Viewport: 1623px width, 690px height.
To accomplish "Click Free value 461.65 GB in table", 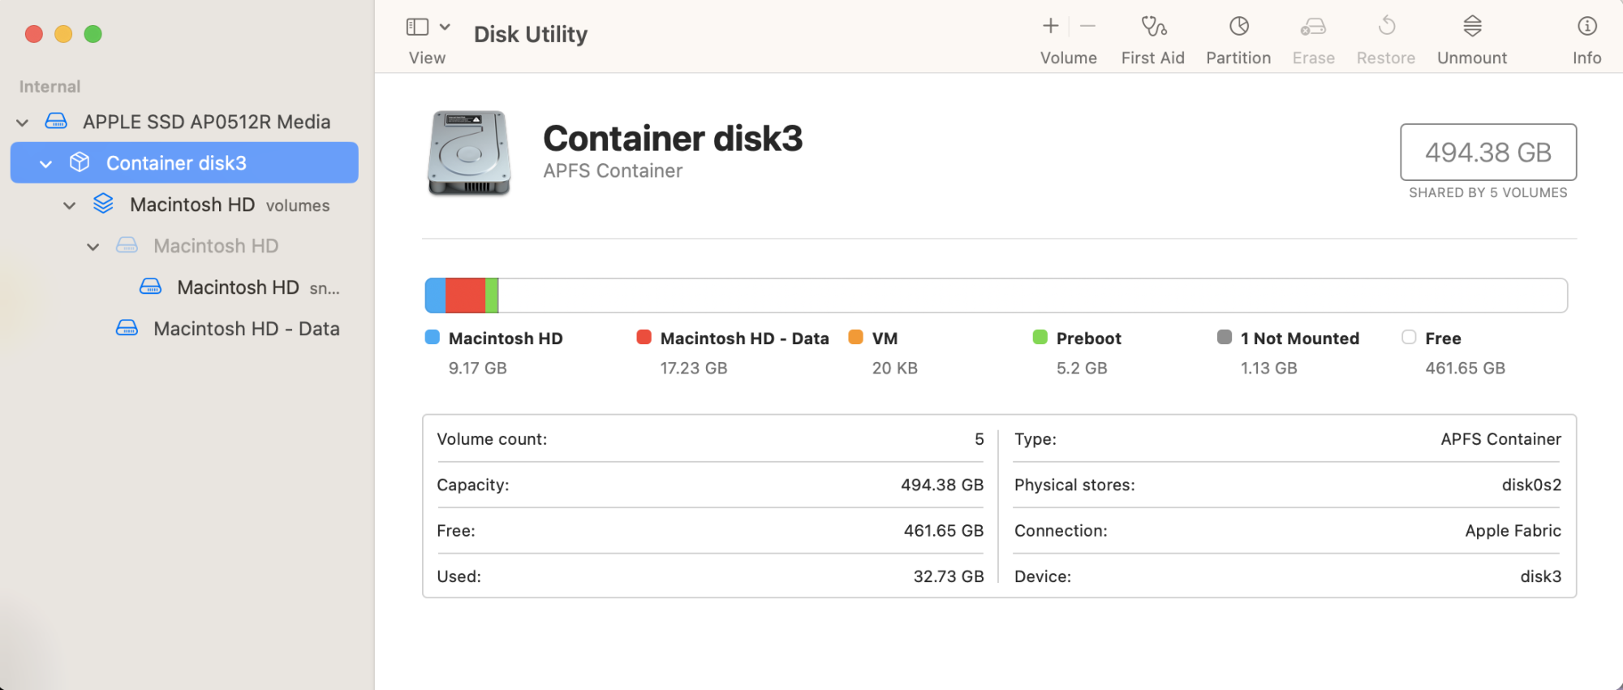I will (944, 531).
